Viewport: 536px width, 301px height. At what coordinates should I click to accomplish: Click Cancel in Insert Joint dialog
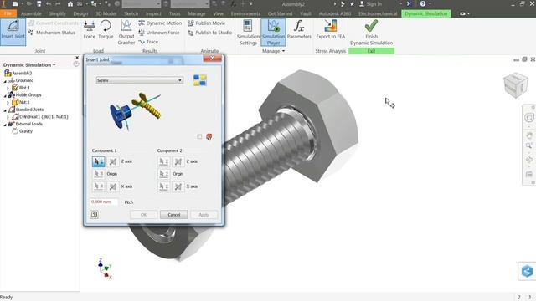(x=173, y=215)
